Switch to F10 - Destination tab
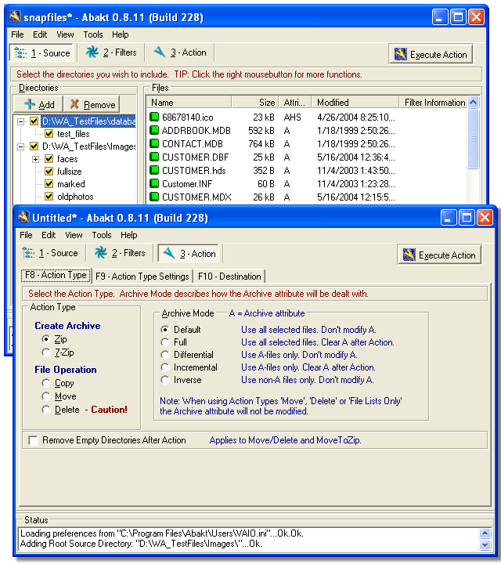The height and width of the screenshot is (564, 501). [x=229, y=276]
